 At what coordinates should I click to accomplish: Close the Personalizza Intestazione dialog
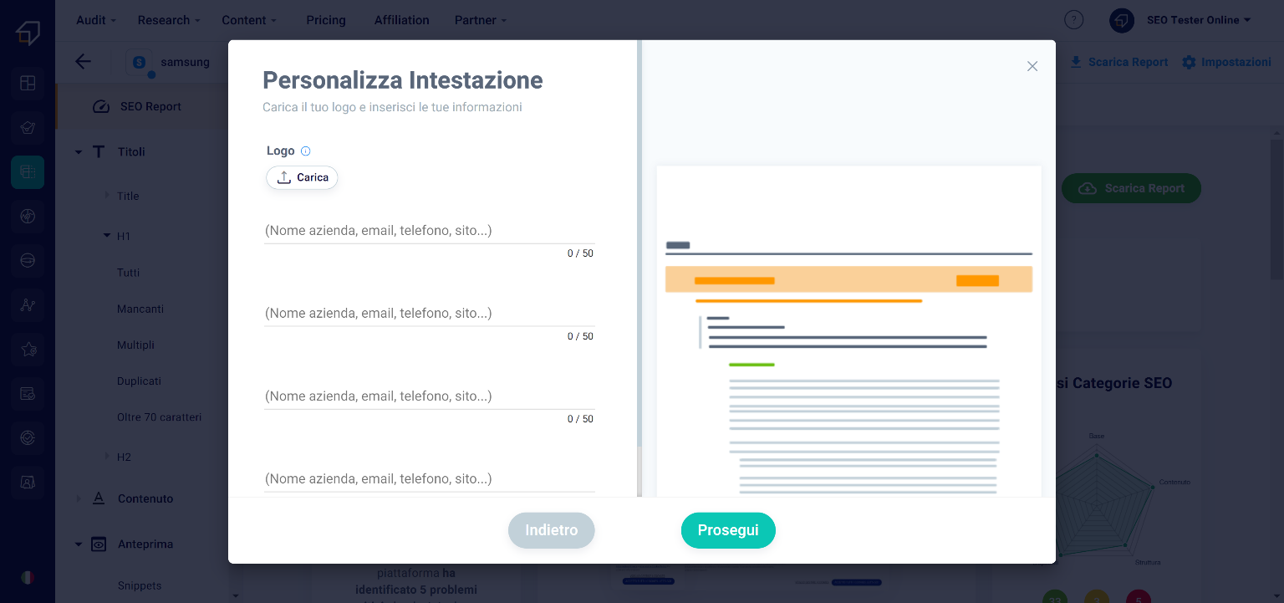[1032, 66]
